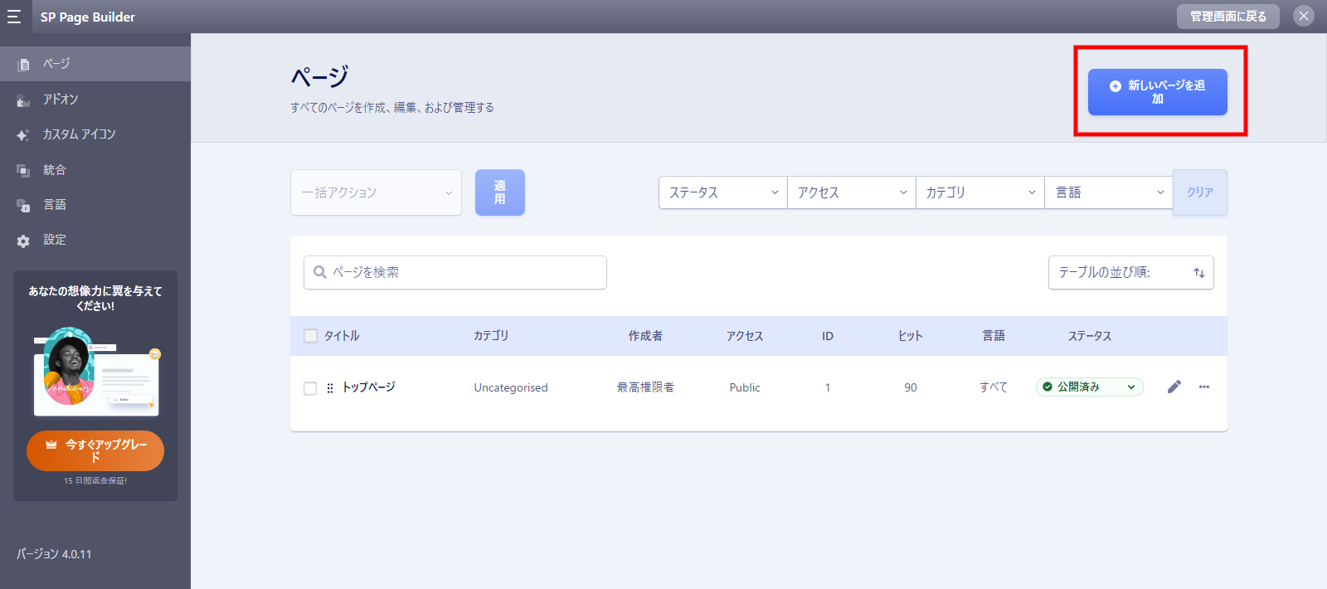The height and width of the screenshot is (589, 1327).
Task: Open 統合 in the sidebar
Action: (55, 170)
